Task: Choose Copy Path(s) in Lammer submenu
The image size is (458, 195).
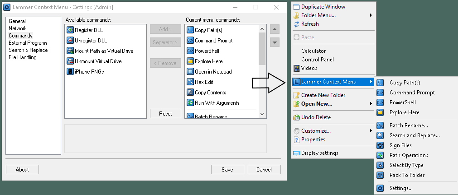Action: pos(416,83)
